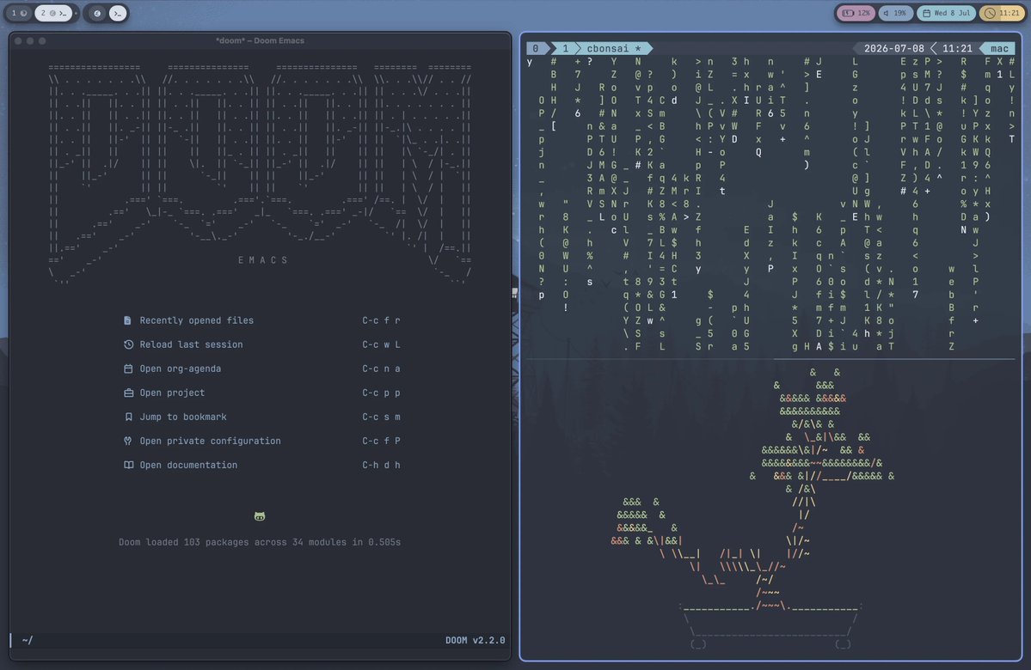This screenshot has width=1031, height=670.
Task: Click Open private configuration entry
Action: click(x=210, y=442)
